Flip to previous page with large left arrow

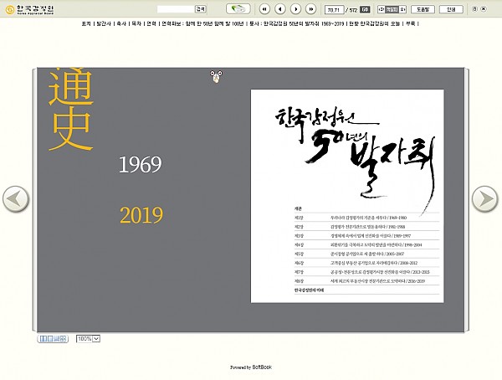tap(16, 198)
